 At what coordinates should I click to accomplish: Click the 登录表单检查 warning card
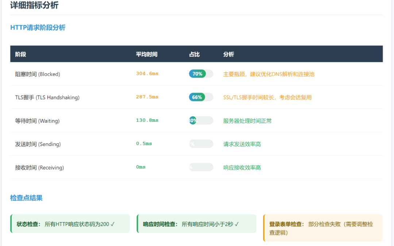click(323, 228)
